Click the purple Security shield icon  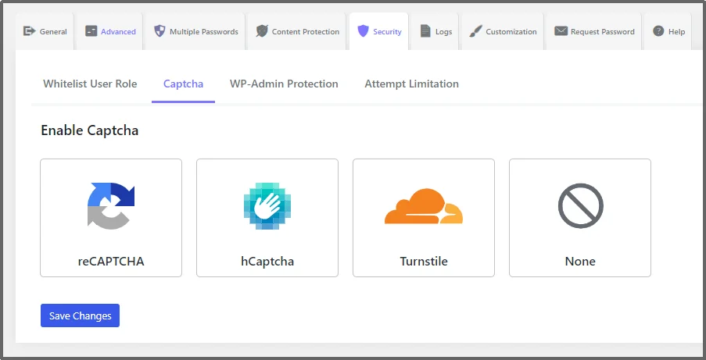[x=363, y=31]
